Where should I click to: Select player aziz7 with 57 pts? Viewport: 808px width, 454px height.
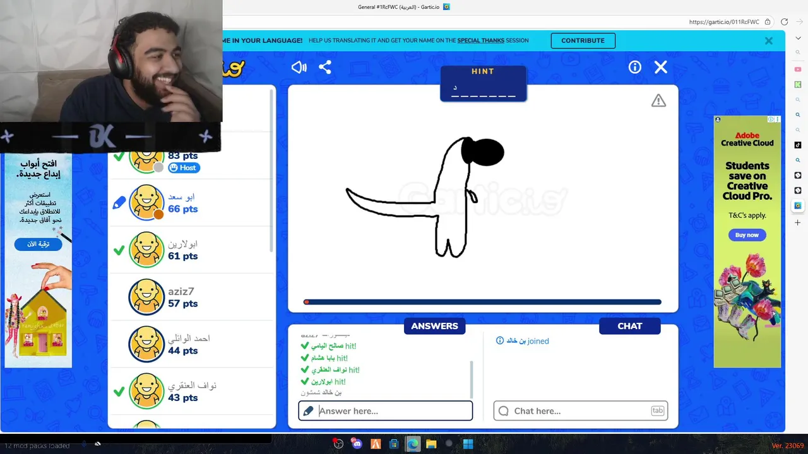pyautogui.click(x=192, y=297)
